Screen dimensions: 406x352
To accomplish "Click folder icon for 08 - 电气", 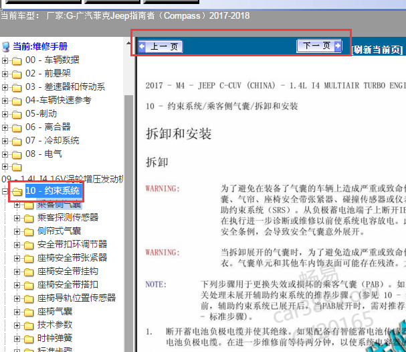I will [x=17, y=155].
